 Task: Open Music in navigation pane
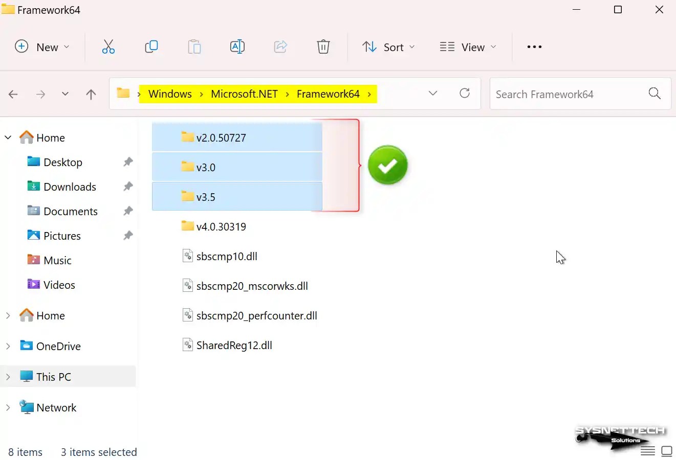pyautogui.click(x=57, y=260)
